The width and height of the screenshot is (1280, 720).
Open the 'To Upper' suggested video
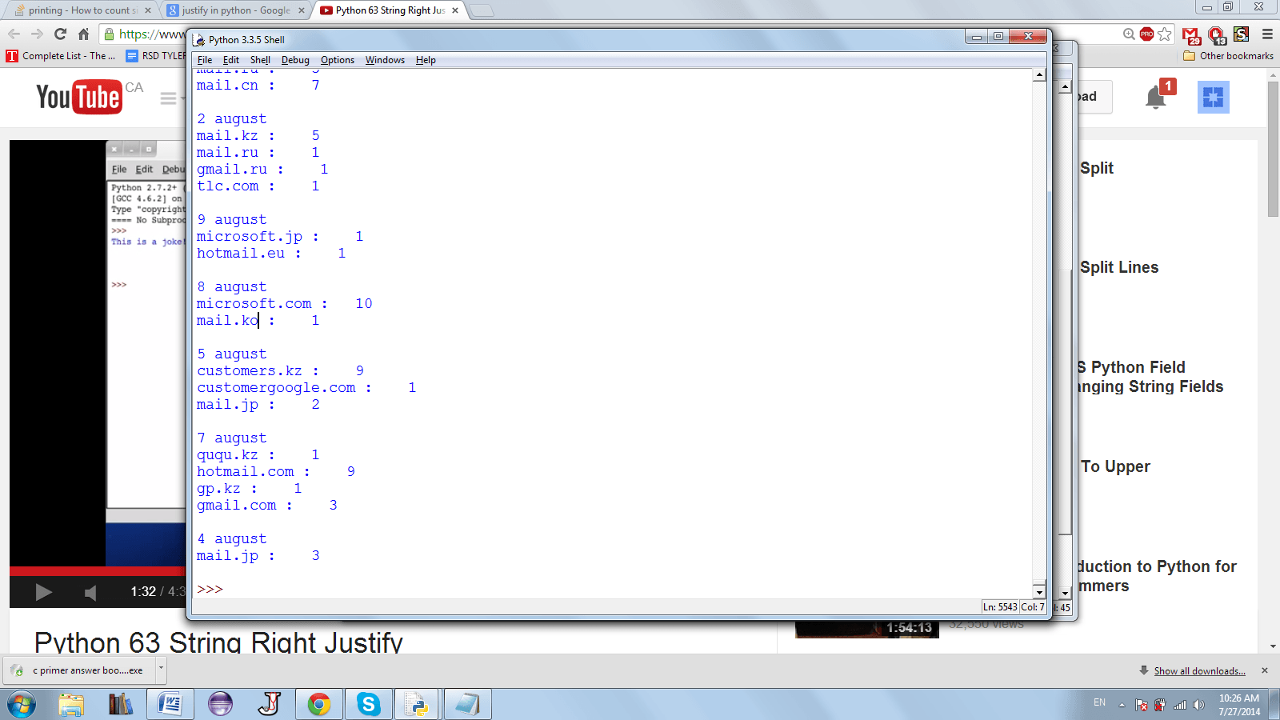coord(1115,466)
